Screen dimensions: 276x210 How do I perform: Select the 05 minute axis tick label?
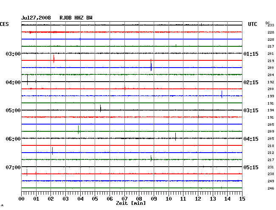click(95, 199)
